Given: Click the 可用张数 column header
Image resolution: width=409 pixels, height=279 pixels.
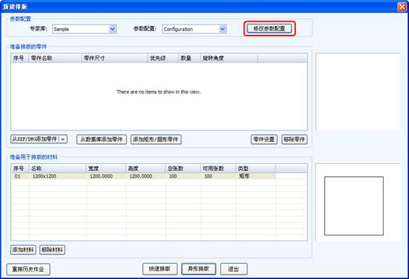Looking at the screenshot, I should pyautogui.click(x=218, y=168).
